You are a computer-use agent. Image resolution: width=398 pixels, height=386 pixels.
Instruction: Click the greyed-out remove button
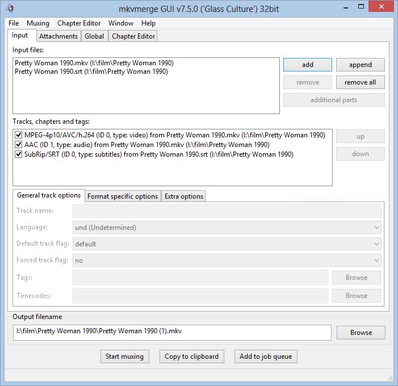(x=308, y=82)
